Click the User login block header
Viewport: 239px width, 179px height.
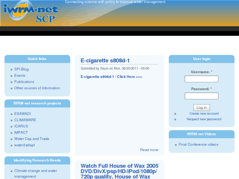tap(202, 59)
